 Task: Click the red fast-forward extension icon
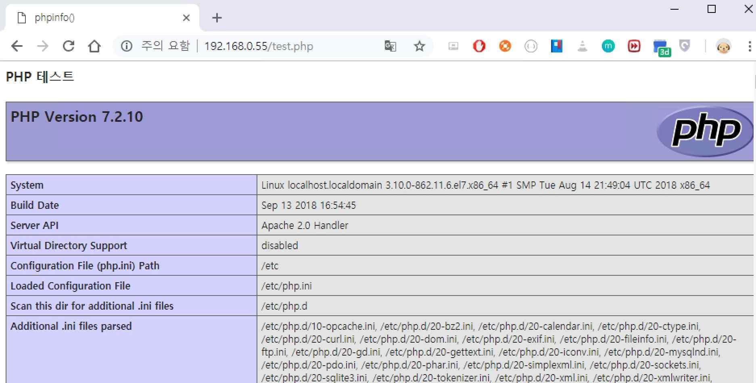[x=634, y=46]
